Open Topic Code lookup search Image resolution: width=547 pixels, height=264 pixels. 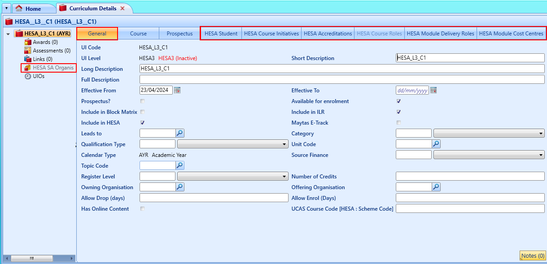click(179, 165)
